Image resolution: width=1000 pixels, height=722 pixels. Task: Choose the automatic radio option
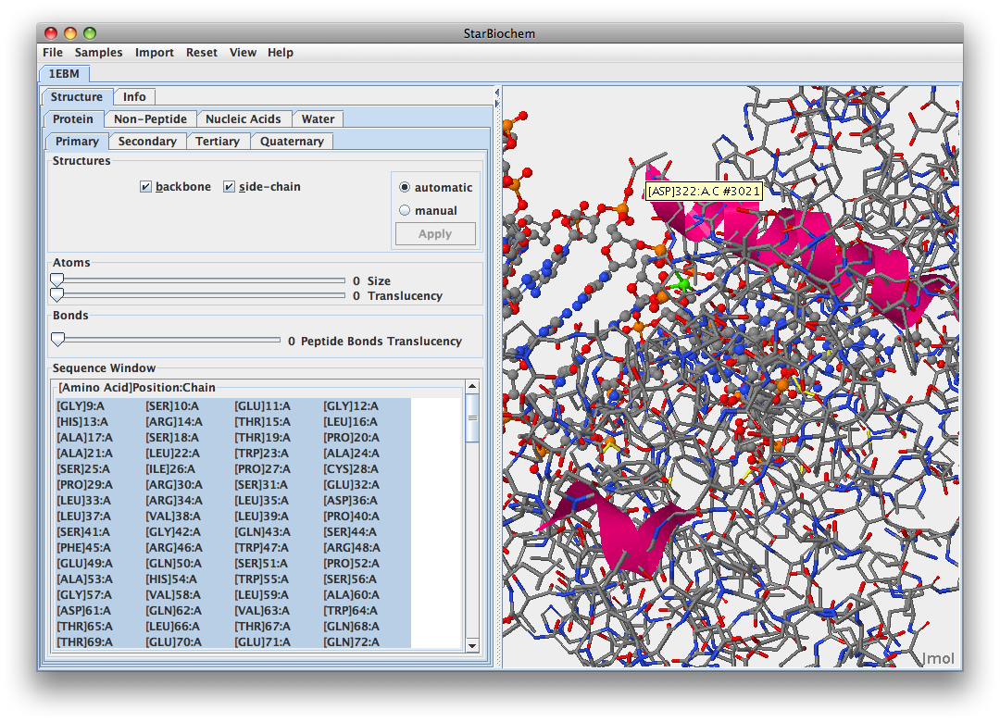click(x=405, y=187)
